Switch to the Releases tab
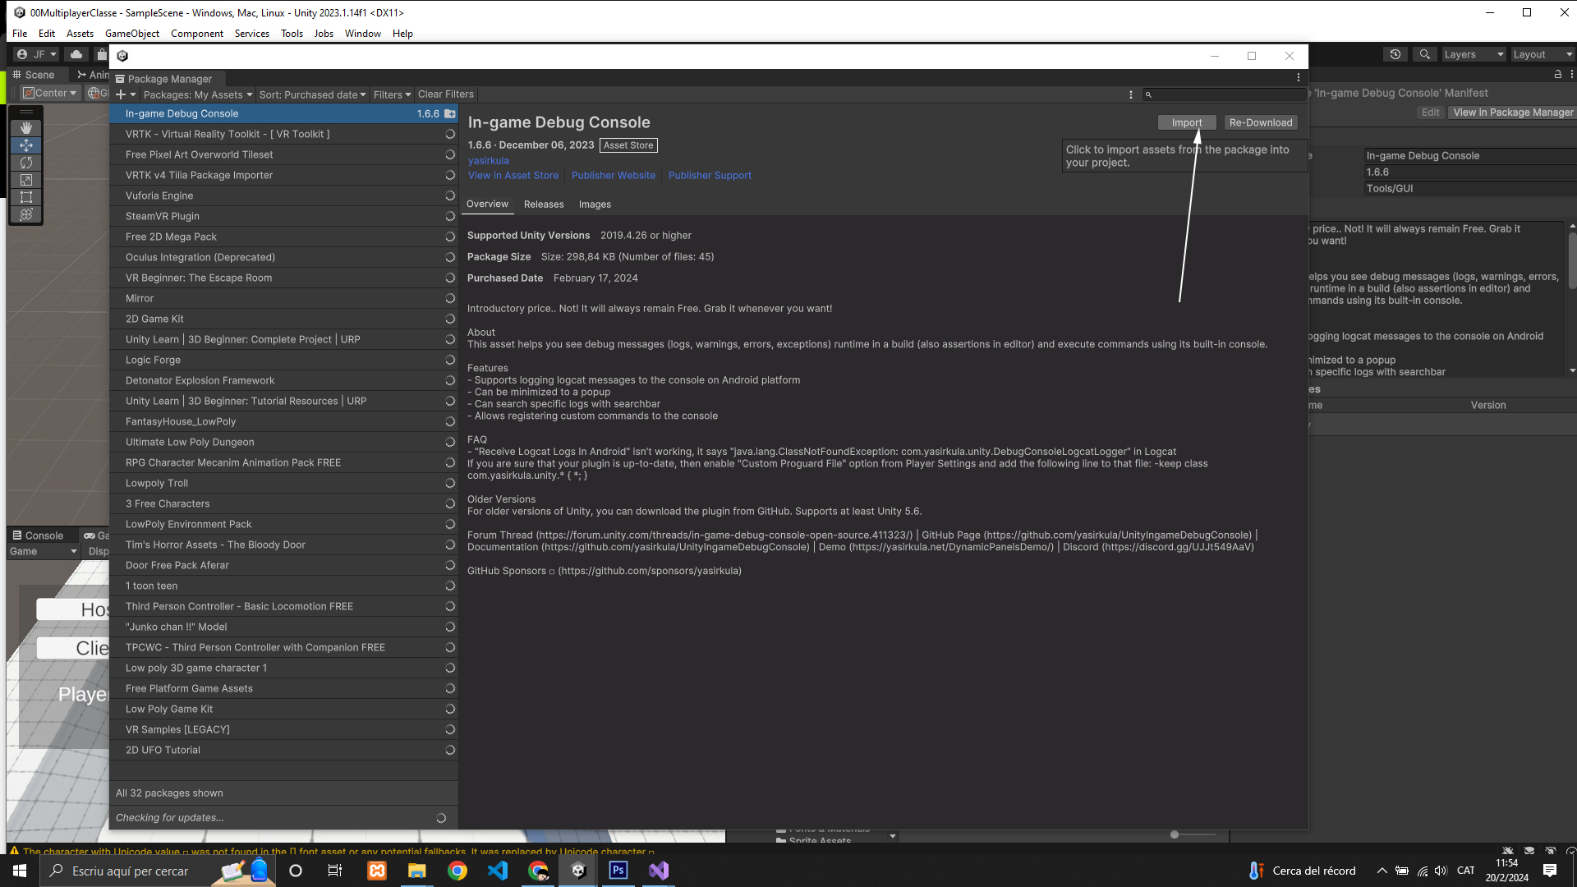Screen dimensions: 1577x887 click(543, 205)
